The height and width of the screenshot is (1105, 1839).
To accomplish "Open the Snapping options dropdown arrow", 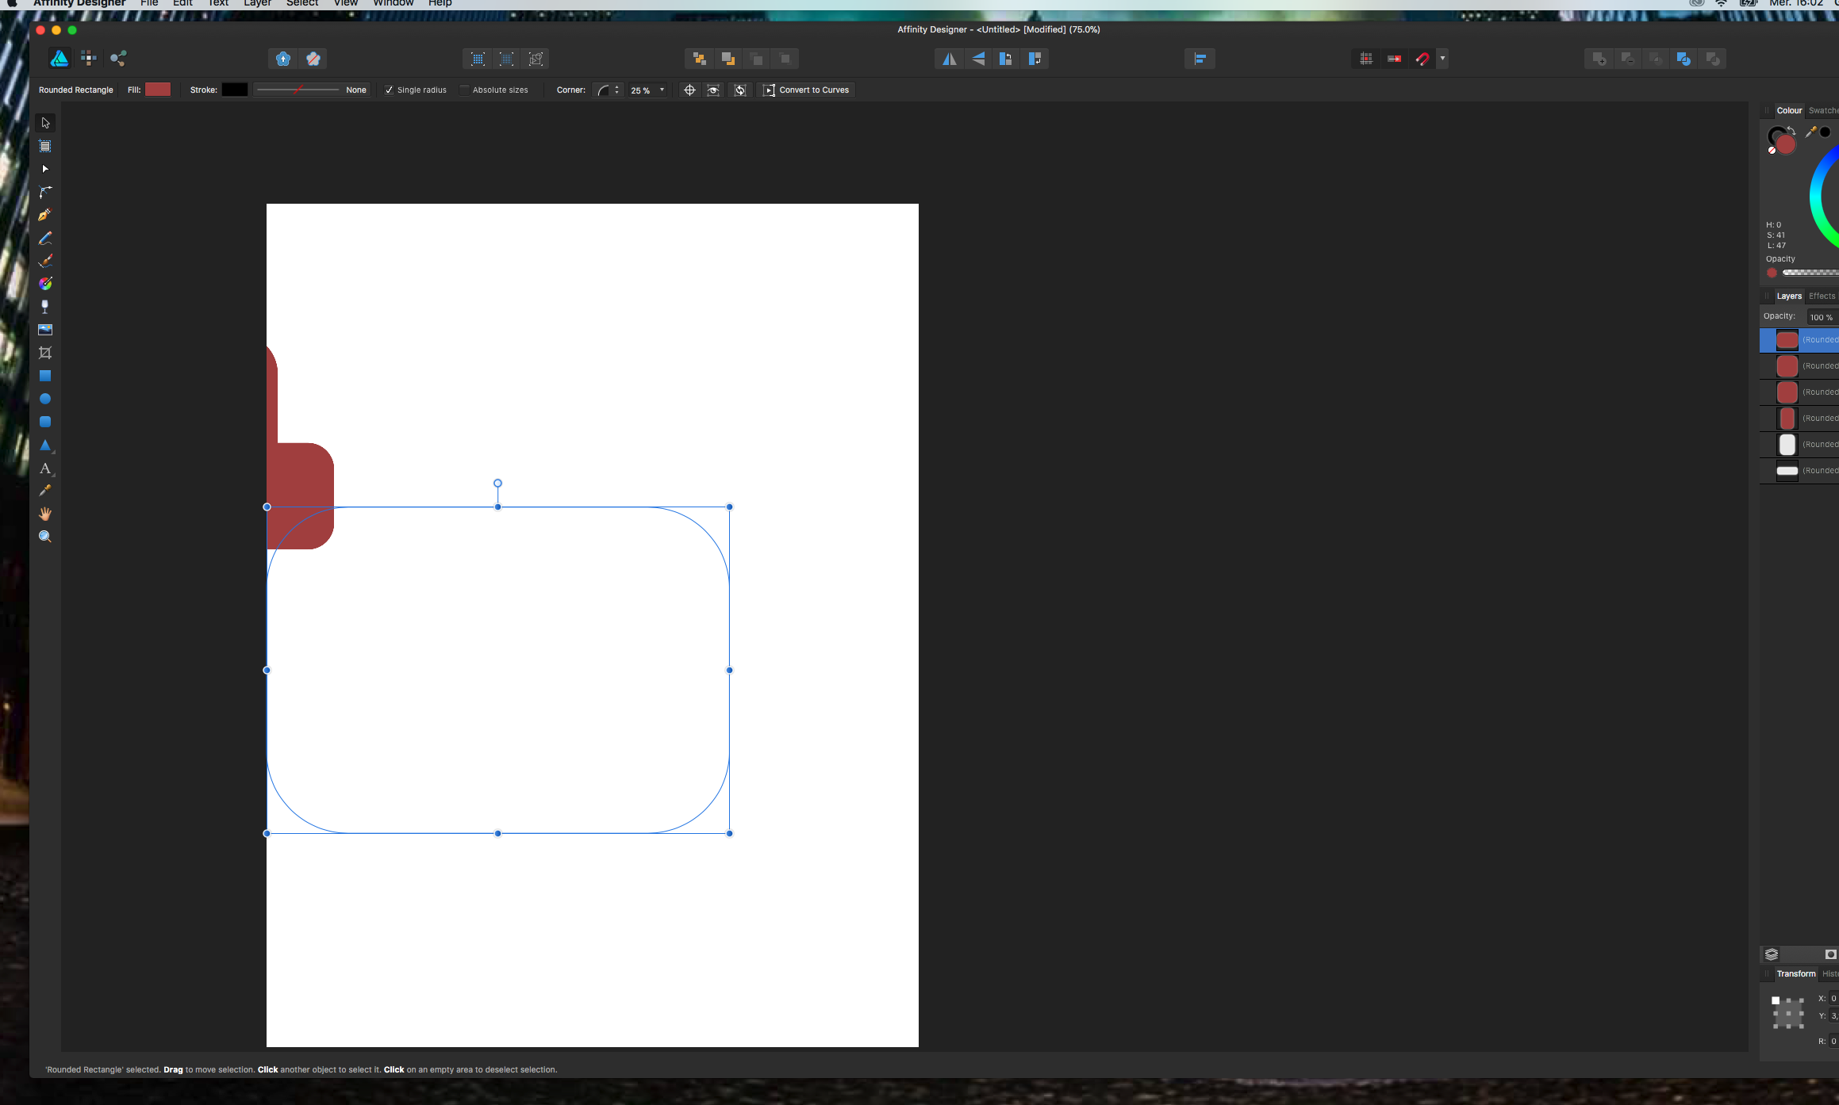I will (1442, 59).
